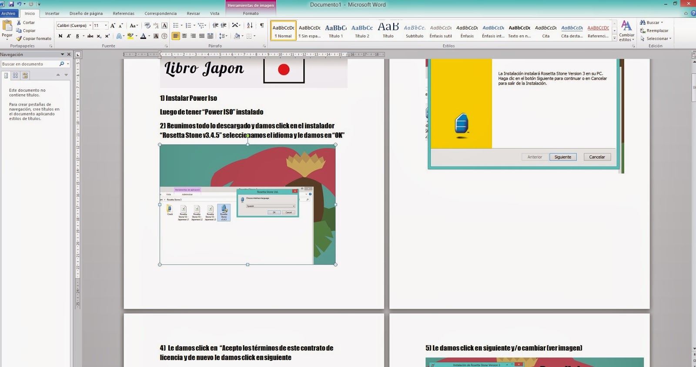Increase paragraph indent

click(224, 26)
